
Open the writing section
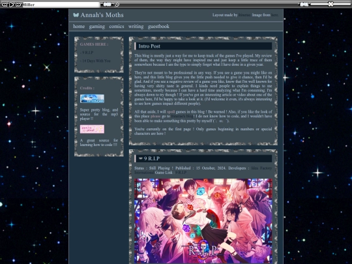point(136,27)
